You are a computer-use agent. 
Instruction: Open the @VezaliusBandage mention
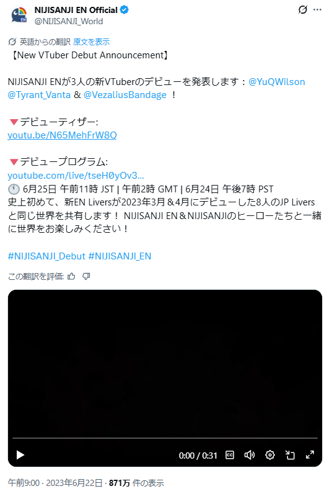click(x=125, y=95)
